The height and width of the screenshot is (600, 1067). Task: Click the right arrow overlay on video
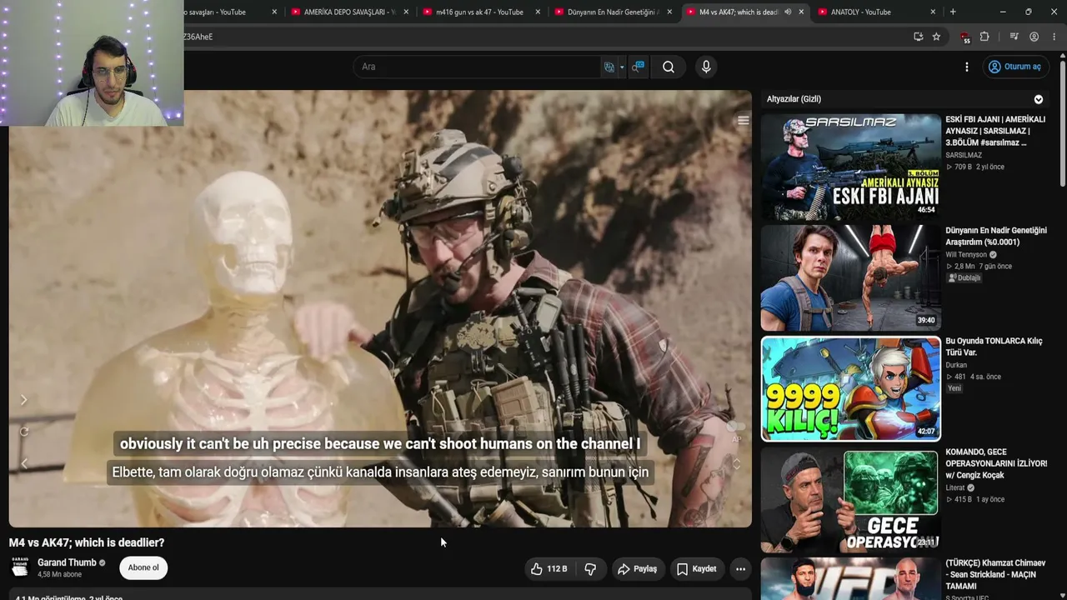click(23, 400)
